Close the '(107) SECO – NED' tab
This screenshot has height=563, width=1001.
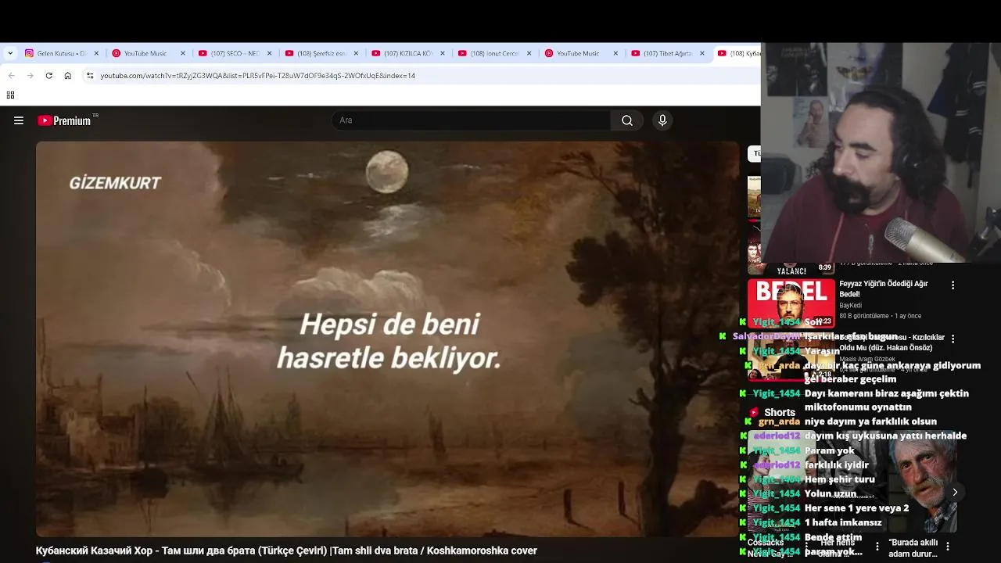[x=270, y=53]
